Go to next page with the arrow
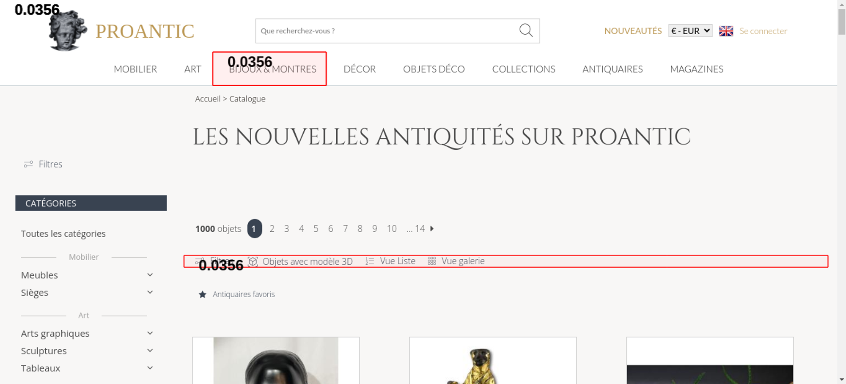The image size is (846, 384). coord(432,229)
